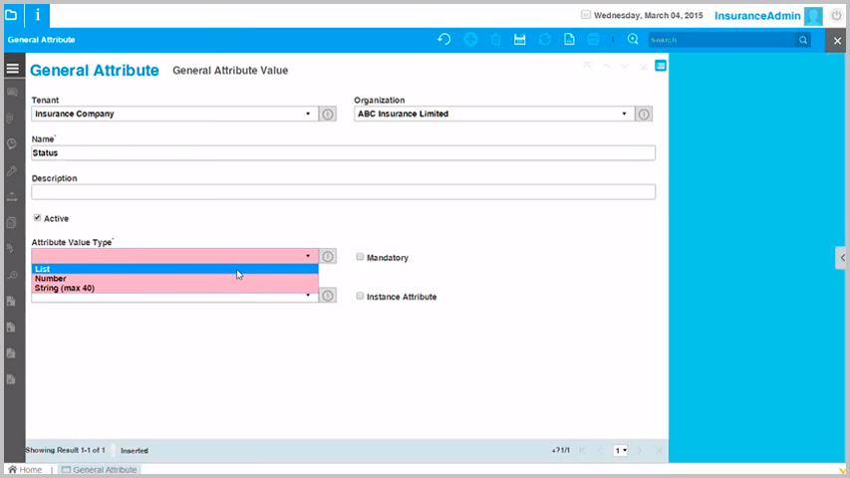
Task: Click the calendar icon beside the date
Action: [586, 15]
